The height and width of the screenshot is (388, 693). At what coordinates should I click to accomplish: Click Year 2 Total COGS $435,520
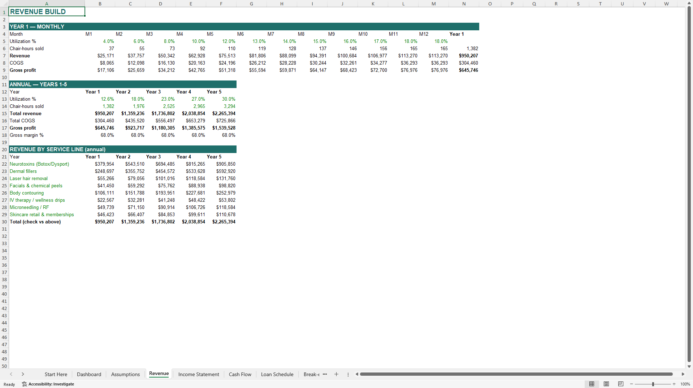[130, 121]
